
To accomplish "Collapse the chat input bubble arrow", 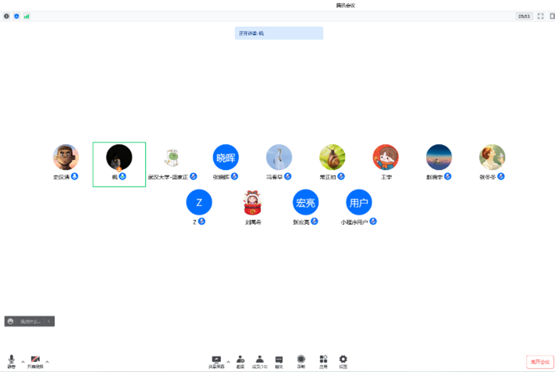I will (49, 321).
